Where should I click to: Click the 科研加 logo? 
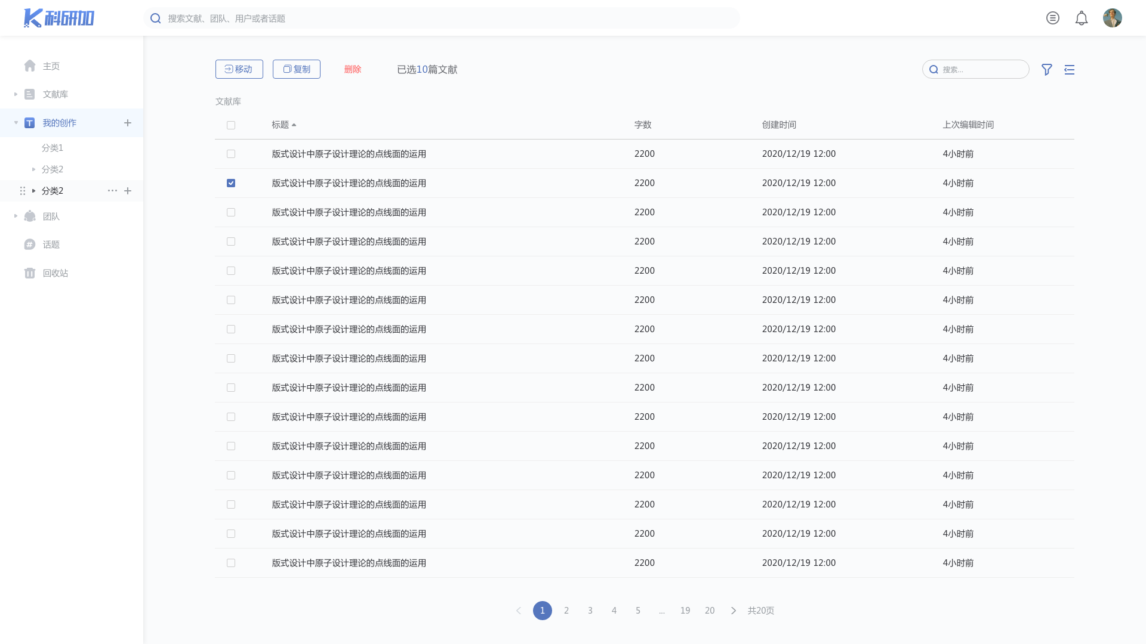58,18
